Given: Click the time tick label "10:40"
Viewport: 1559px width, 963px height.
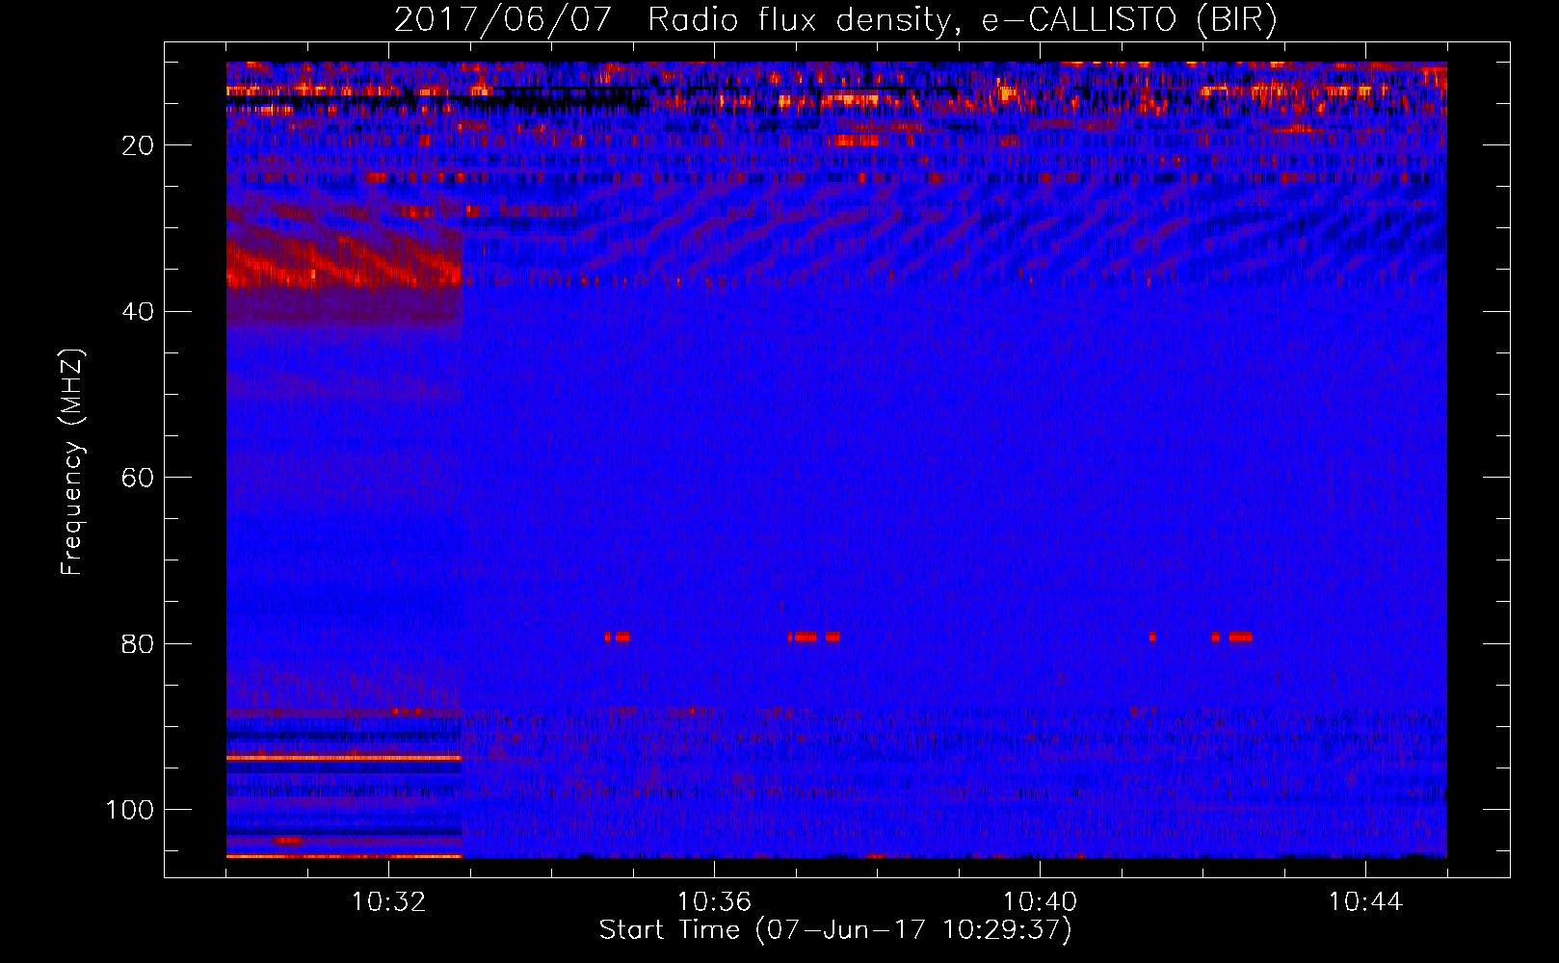Looking at the screenshot, I should coord(1040,902).
